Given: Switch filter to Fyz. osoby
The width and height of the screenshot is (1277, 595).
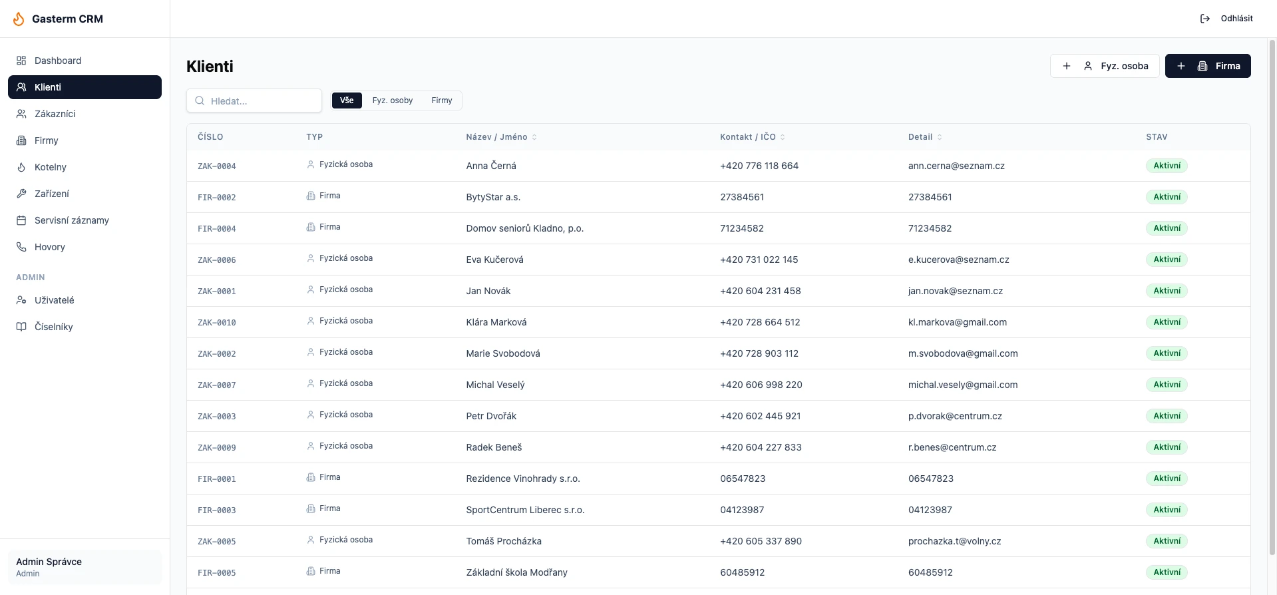Looking at the screenshot, I should pos(393,100).
